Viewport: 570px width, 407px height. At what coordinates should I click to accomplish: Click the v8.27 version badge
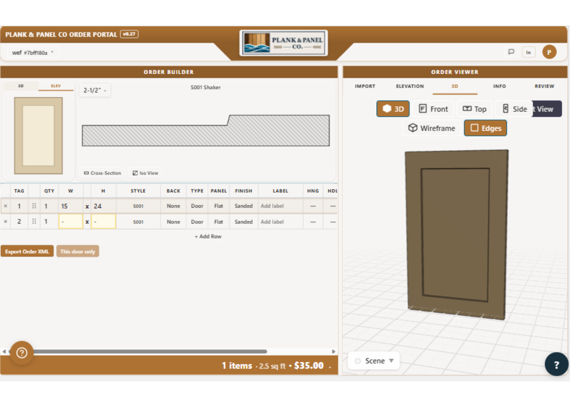tap(129, 34)
